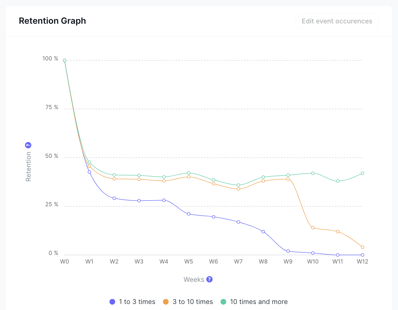Click the help icon above Retention label

pyautogui.click(x=28, y=145)
